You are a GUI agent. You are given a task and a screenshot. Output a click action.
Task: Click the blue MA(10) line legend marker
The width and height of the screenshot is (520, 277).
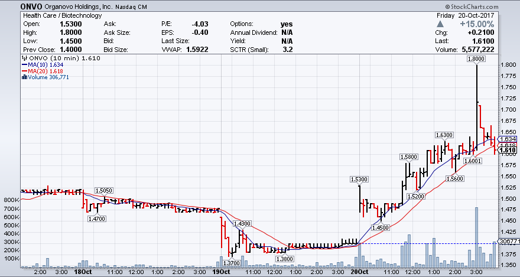click(24, 65)
